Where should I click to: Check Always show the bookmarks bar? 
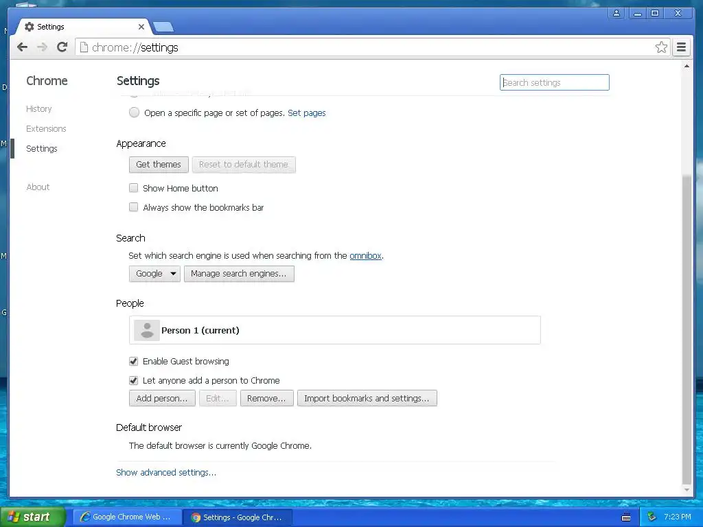tap(134, 207)
